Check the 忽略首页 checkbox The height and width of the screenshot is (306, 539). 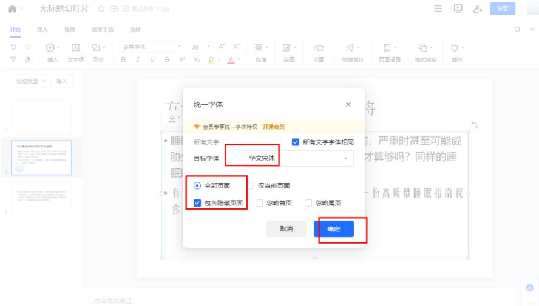[x=259, y=203]
